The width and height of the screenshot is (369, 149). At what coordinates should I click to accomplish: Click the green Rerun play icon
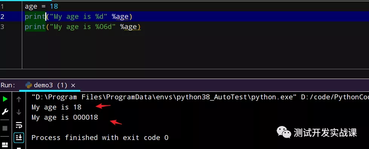[5, 99]
